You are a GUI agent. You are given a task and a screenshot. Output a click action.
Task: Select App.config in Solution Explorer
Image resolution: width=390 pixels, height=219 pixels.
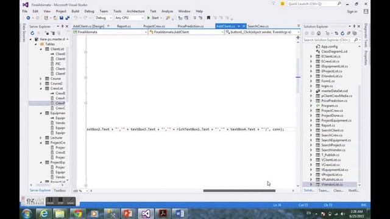(329, 46)
